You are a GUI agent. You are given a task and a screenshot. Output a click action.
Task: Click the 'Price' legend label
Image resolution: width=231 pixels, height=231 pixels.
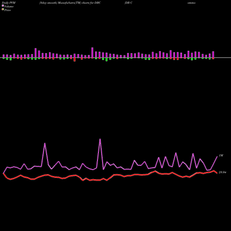click(7, 10)
